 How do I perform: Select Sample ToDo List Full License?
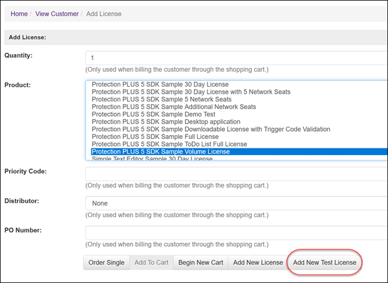239,144
